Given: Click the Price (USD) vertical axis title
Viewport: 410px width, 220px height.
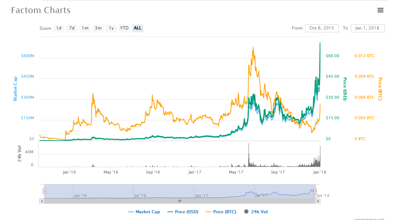Looking at the screenshot, I should click(345, 89).
